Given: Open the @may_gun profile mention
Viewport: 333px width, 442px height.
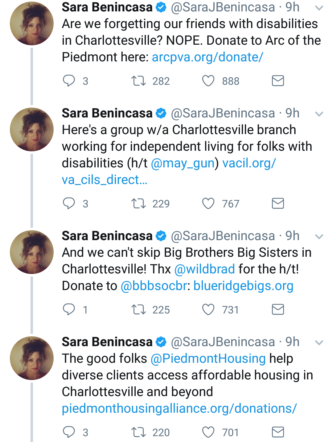Looking at the screenshot, I should pyautogui.click(x=183, y=163).
